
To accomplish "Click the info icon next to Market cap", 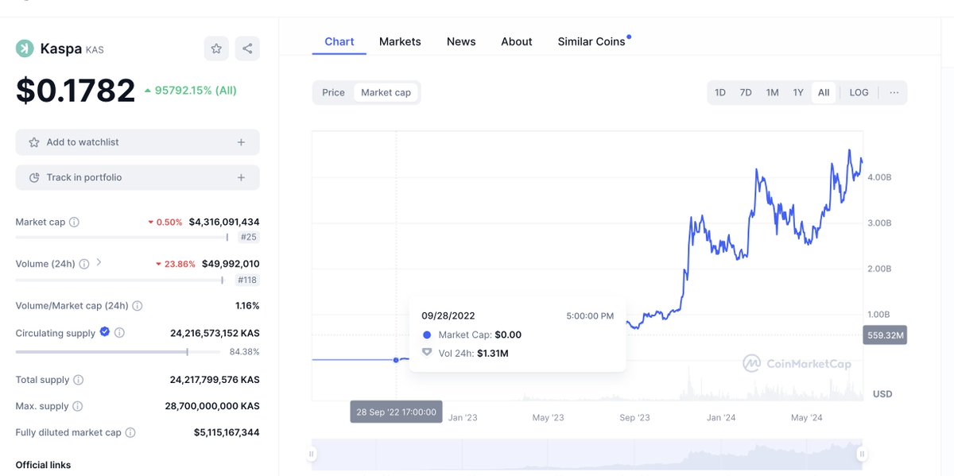I will [74, 223].
